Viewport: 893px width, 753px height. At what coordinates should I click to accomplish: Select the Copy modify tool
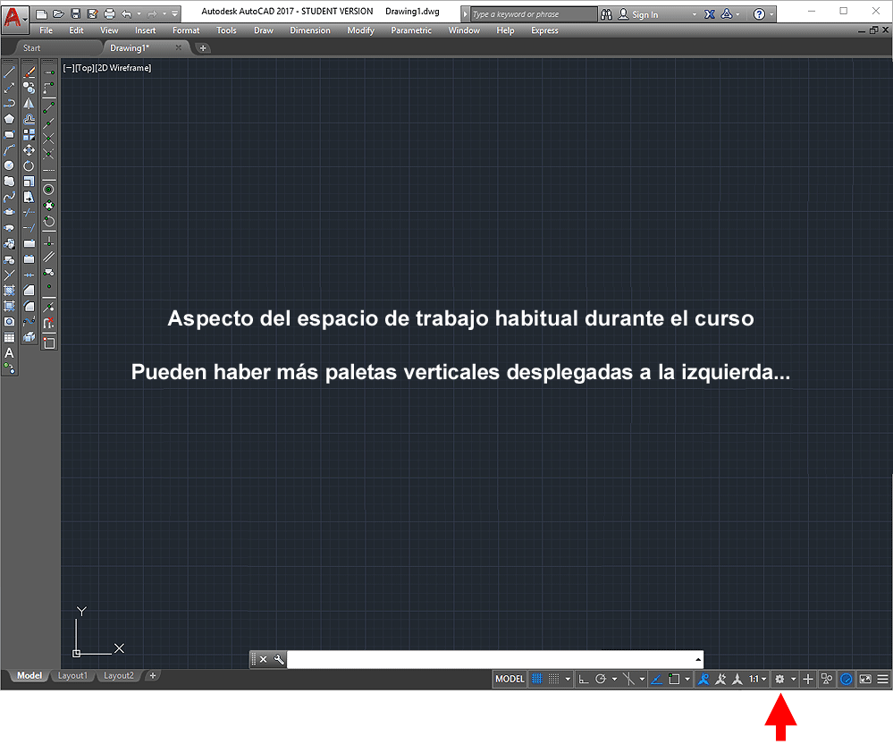(x=29, y=89)
